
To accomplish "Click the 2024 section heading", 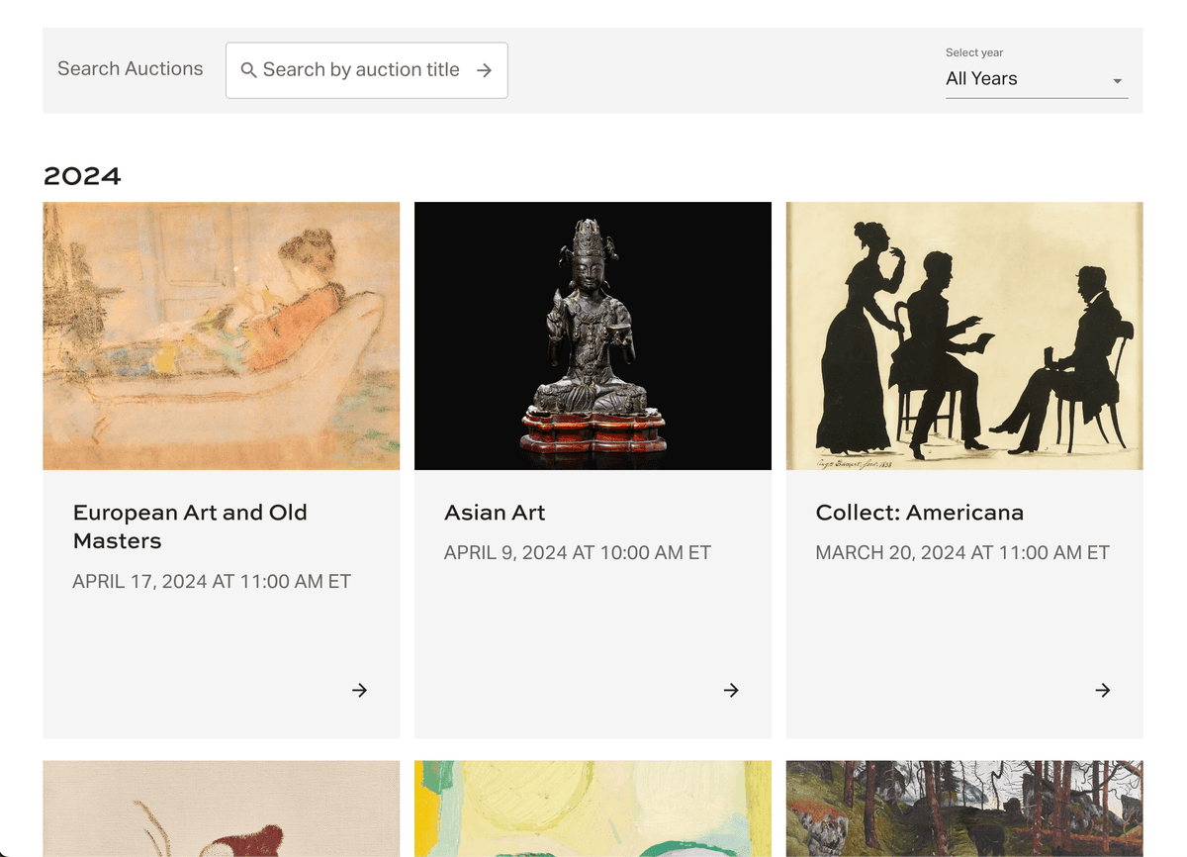I will [82, 176].
